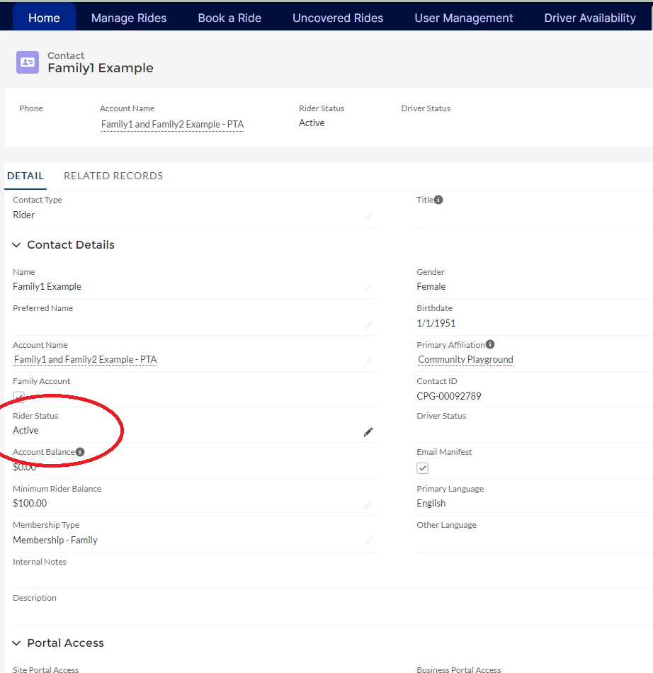Click the Active Rider Status value field
Screen dimensions: 653x673
[x=26, y=431]
